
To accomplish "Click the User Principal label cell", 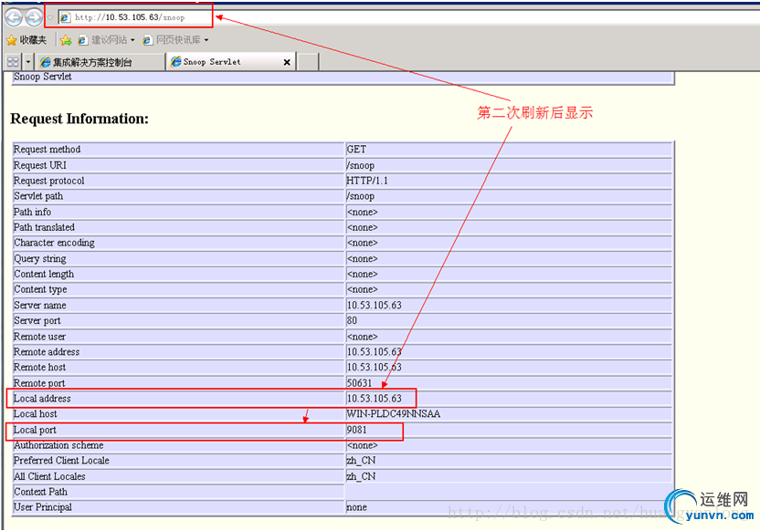I will (178, 507).
